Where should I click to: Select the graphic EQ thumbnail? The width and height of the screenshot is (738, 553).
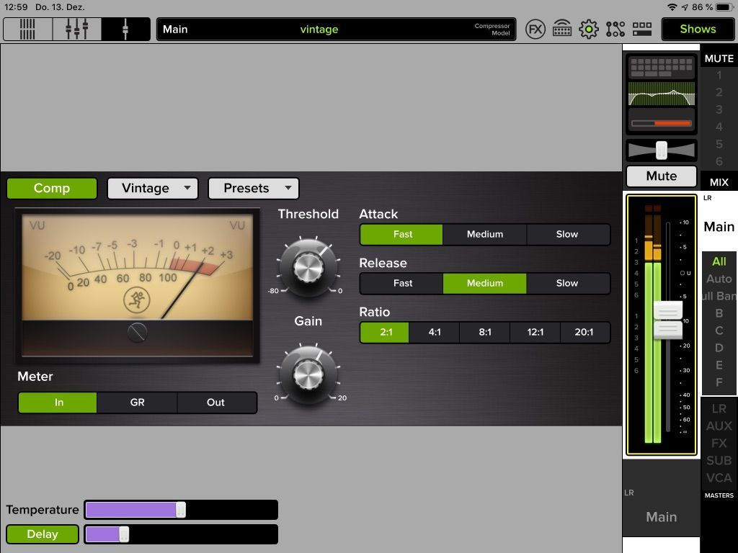click(x=662, y=67)
